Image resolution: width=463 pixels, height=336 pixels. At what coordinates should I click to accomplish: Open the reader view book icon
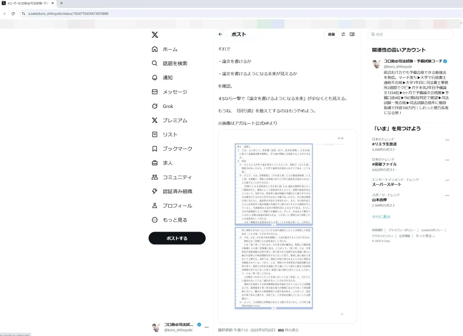click(352, 34)
